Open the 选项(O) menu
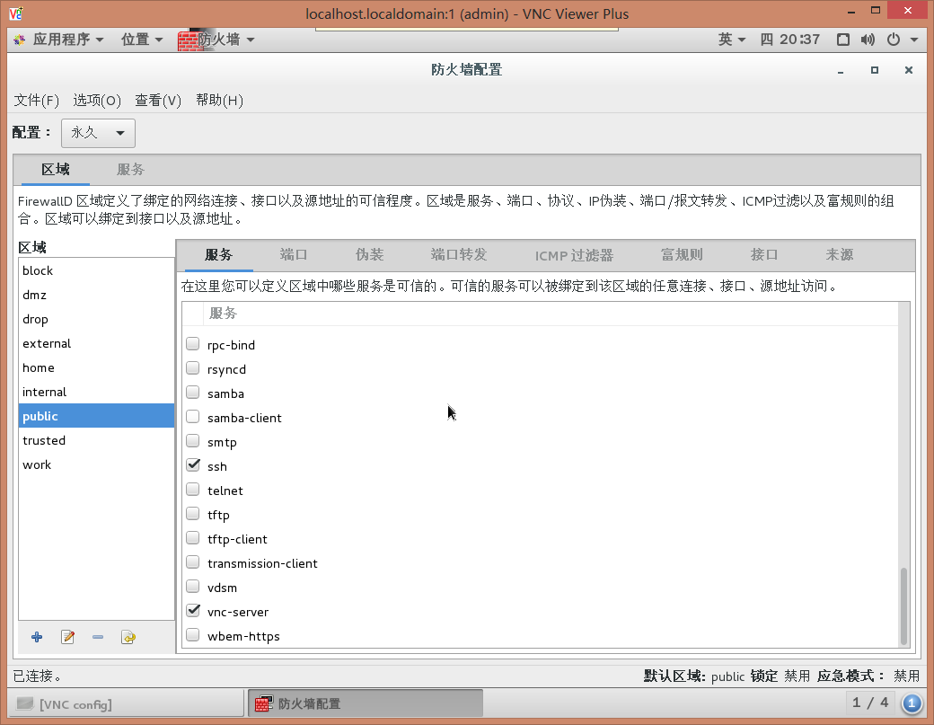 (x=97, y=101)
